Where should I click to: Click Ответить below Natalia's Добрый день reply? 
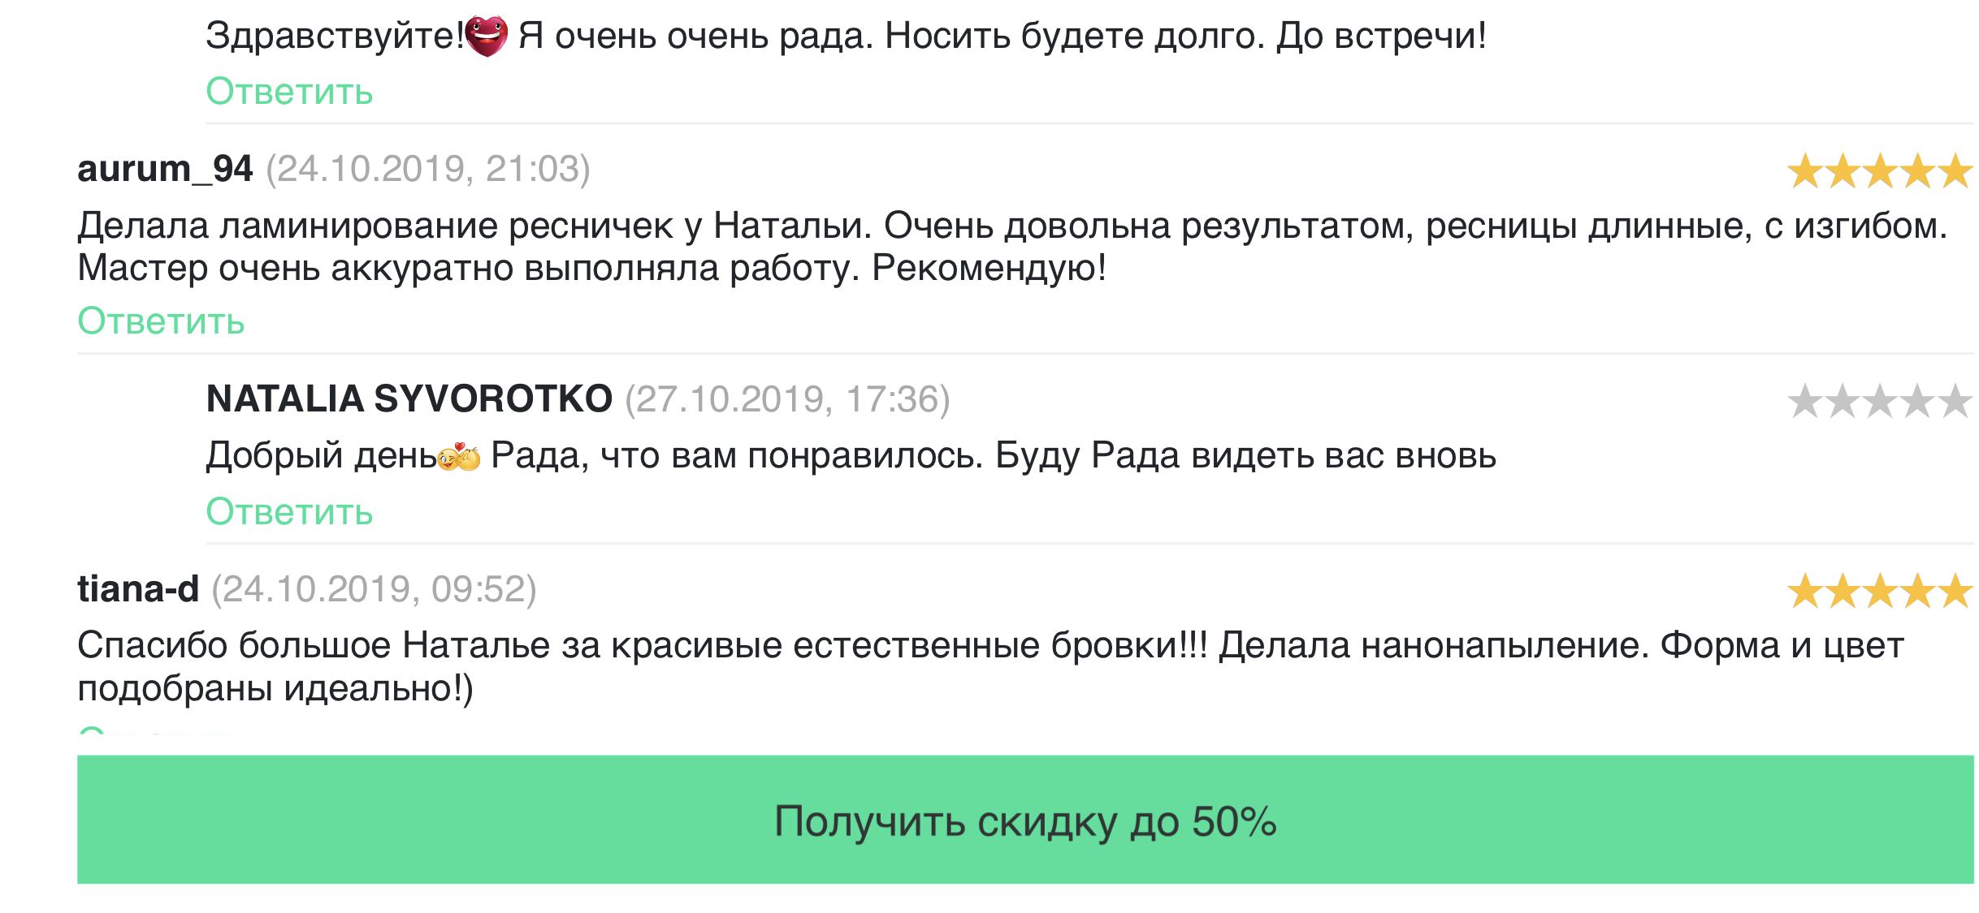289,512
